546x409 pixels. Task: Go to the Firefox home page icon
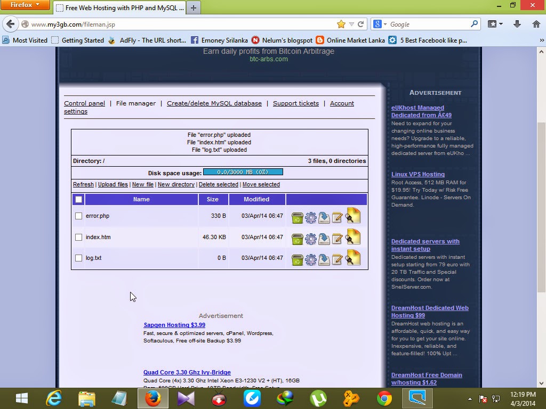536,24
